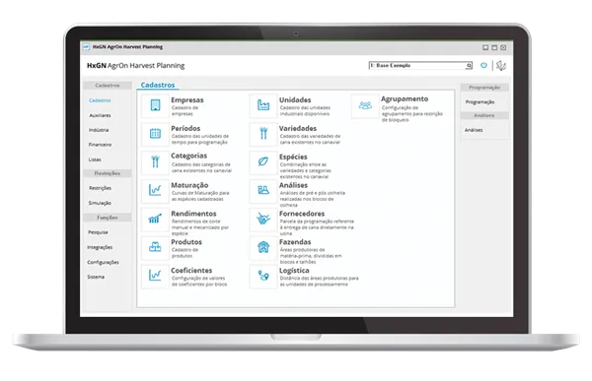Screen dimensions: 592x381
Task: Click the Logística title link
Action: [294, 271]
